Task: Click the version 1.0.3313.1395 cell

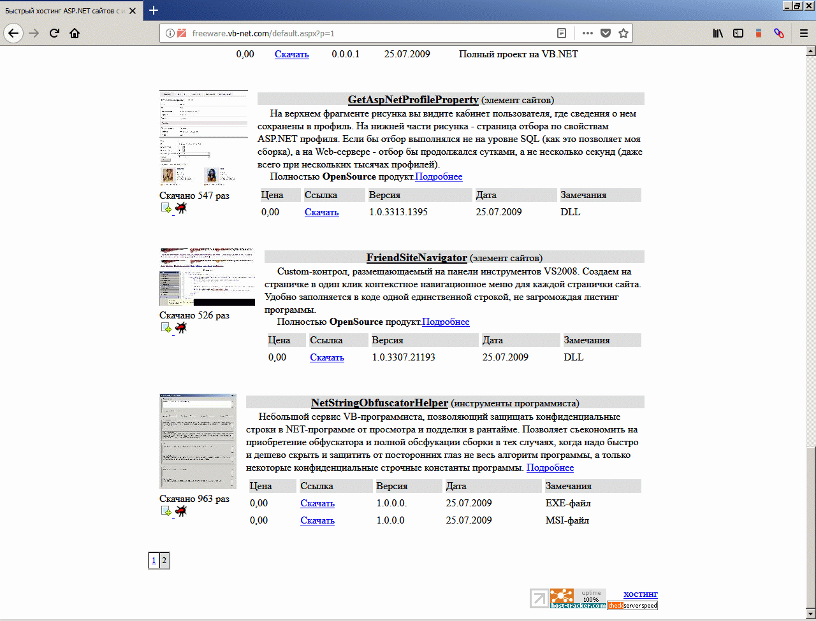Action: (398, 212)
